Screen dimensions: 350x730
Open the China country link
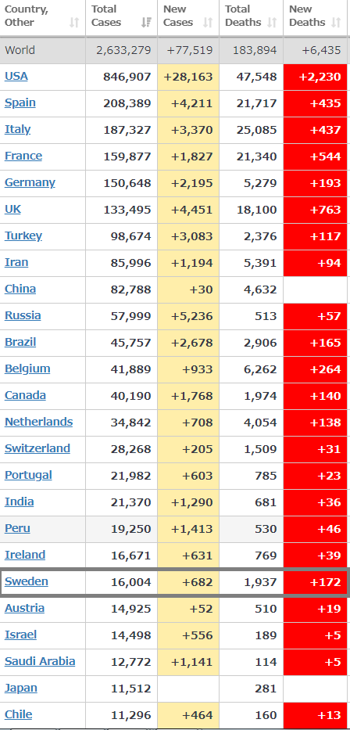20,289
